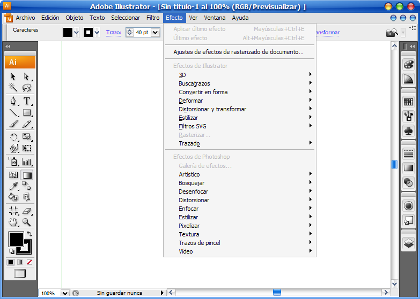Image resolution: width=420 pixels, height=299 pixels.
Task: Set paint mode to None
Action: [29, 262]
